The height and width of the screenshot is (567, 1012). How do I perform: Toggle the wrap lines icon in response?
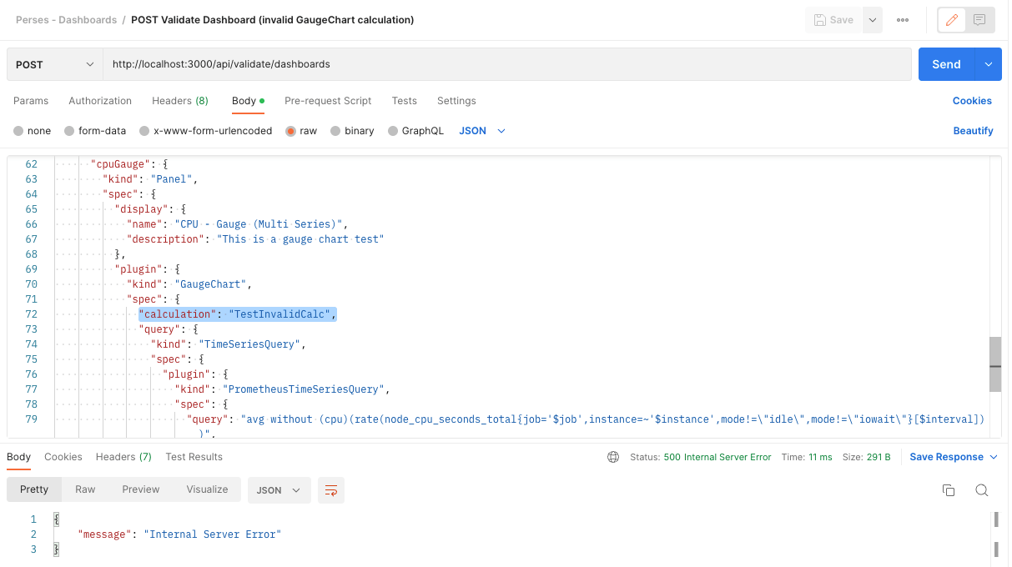pyautogui.click(x=331, y=490)
